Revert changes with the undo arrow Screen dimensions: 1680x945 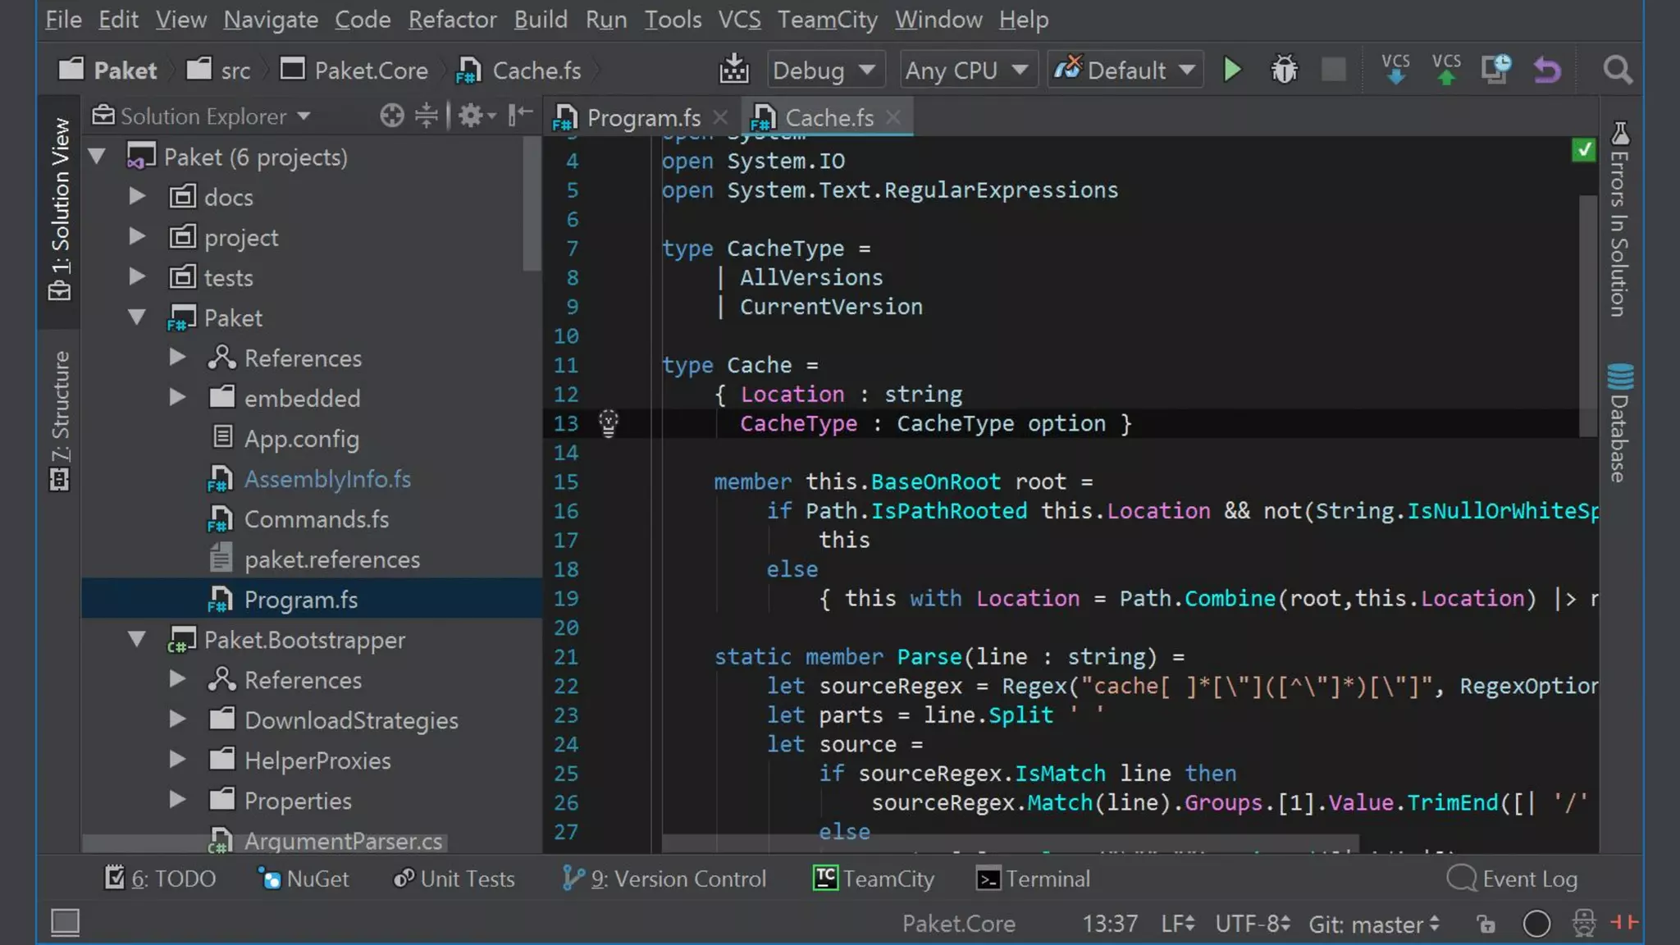[x=1547, y=70]
